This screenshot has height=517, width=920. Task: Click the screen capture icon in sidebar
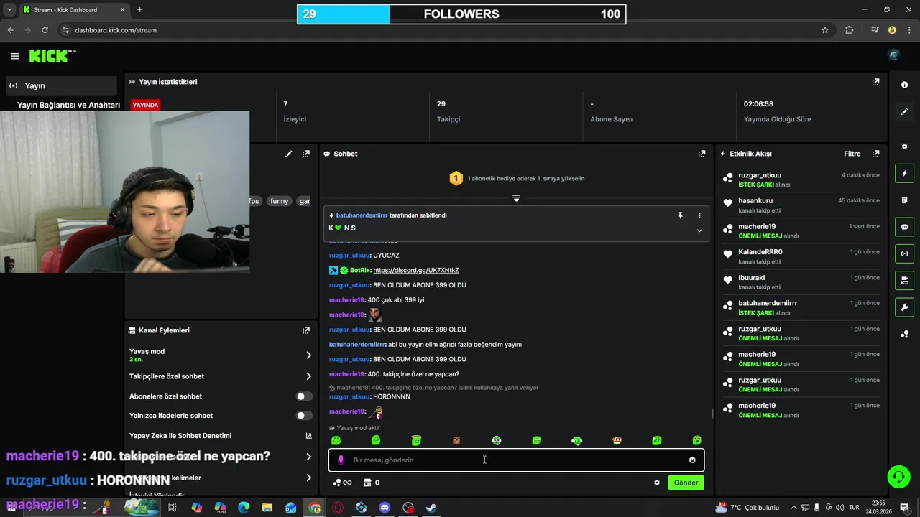(904, 146)
